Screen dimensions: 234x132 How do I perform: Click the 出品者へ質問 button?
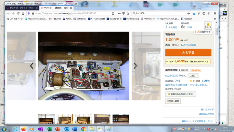(173, 101)
